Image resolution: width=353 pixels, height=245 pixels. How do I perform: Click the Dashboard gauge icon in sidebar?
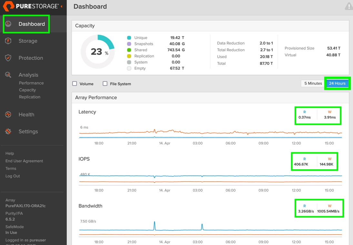click(8, 24)
